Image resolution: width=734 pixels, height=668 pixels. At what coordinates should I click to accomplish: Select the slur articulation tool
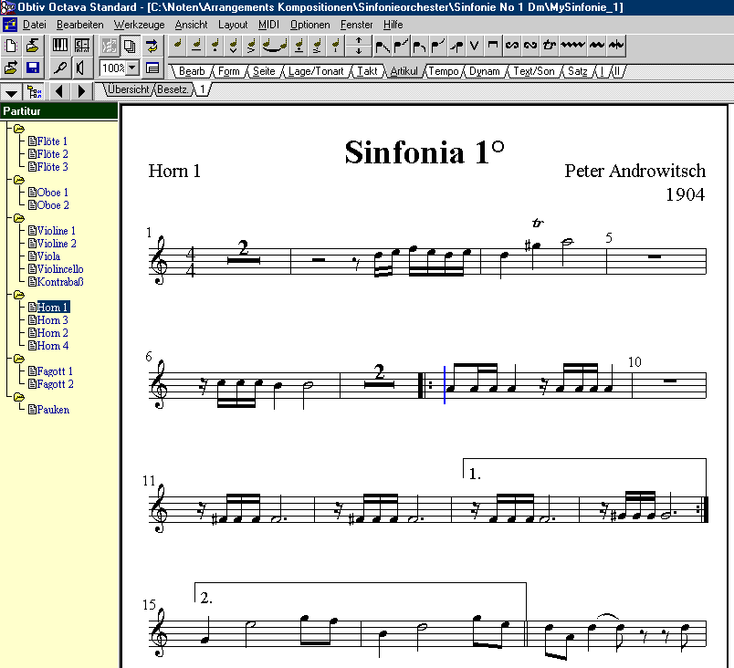click(x=271, y=45)
